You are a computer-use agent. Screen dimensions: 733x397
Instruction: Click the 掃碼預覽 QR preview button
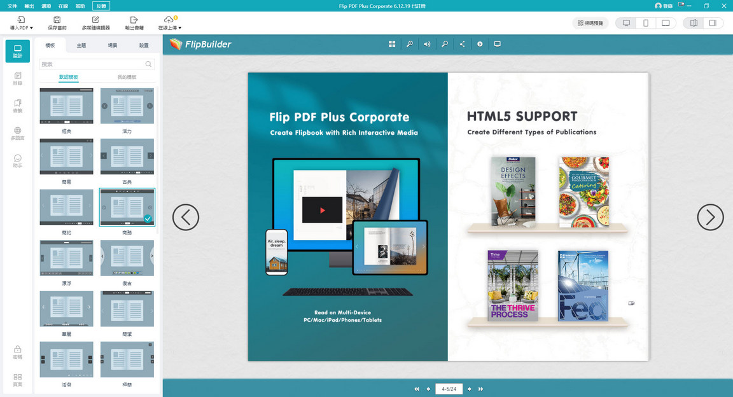point(590,23)
